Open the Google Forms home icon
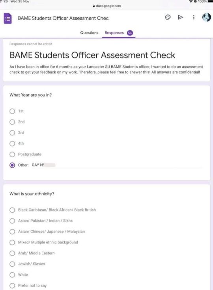This screenshot has width=213, height=290. [x=8, y=18]
